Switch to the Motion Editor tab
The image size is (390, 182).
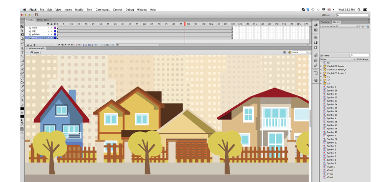43,20
